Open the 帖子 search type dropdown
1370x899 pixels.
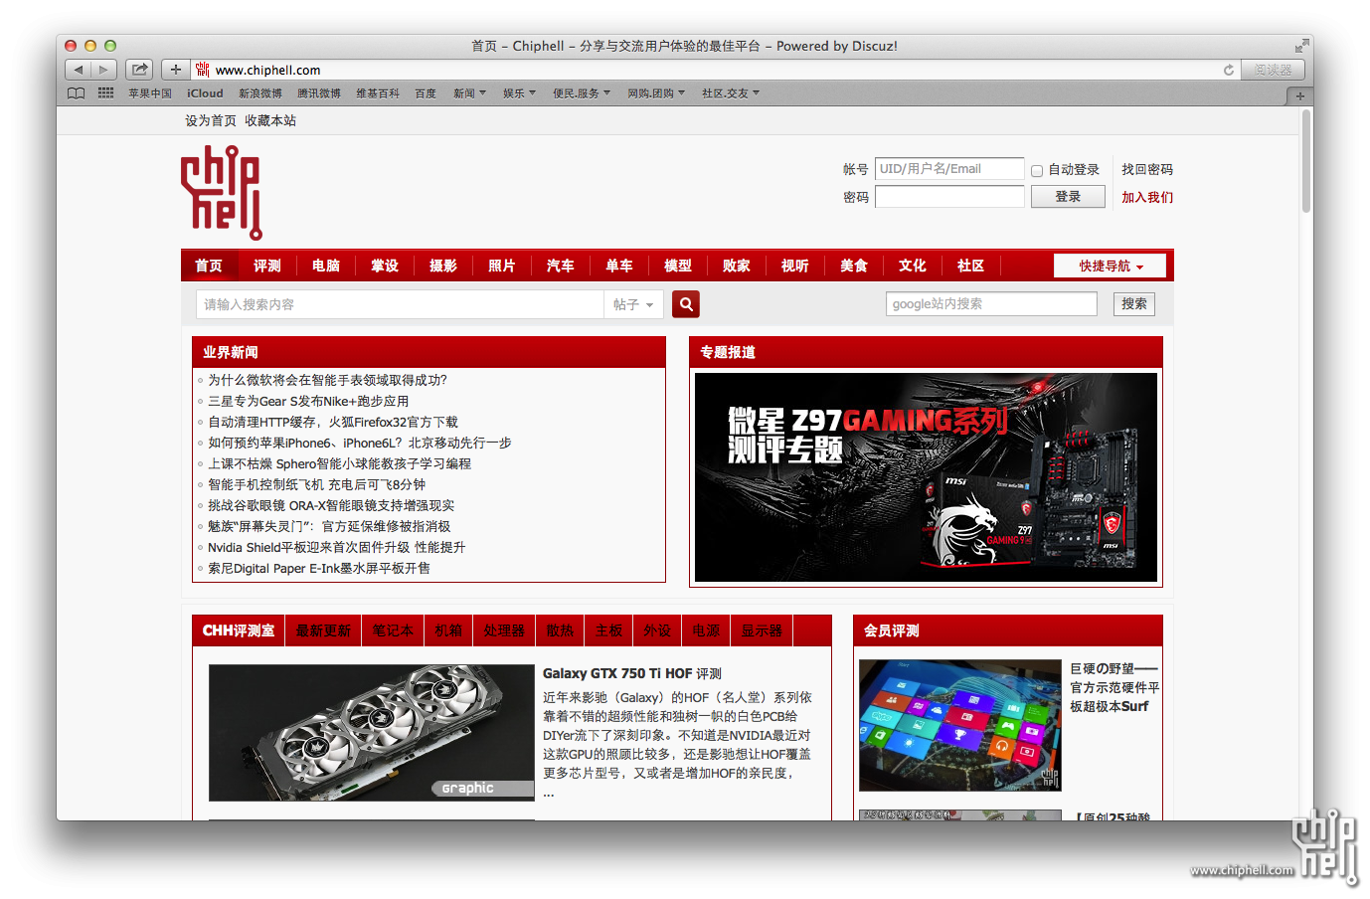pos(633,304)
